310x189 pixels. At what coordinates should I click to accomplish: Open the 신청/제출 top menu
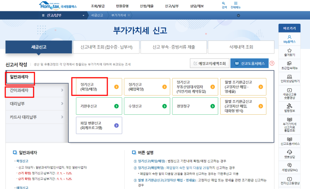point(147,6)
